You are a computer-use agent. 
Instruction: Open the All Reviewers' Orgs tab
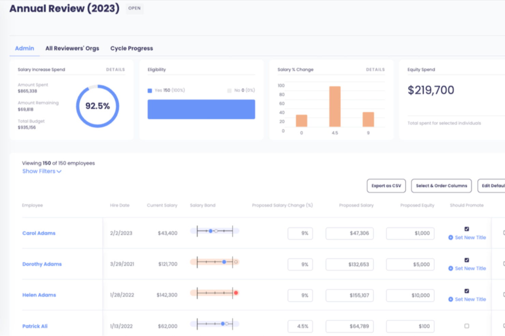72,48
